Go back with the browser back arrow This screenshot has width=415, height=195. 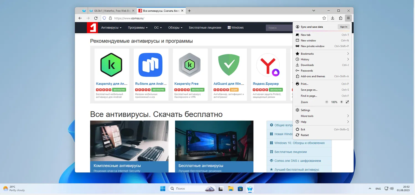[x=80, y=18]
